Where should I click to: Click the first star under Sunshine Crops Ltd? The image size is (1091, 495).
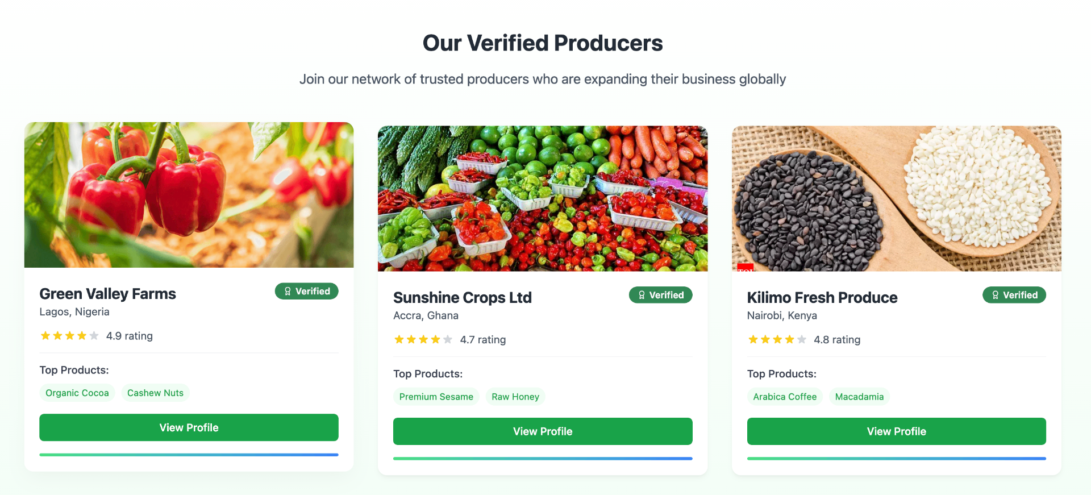(398, 339)
